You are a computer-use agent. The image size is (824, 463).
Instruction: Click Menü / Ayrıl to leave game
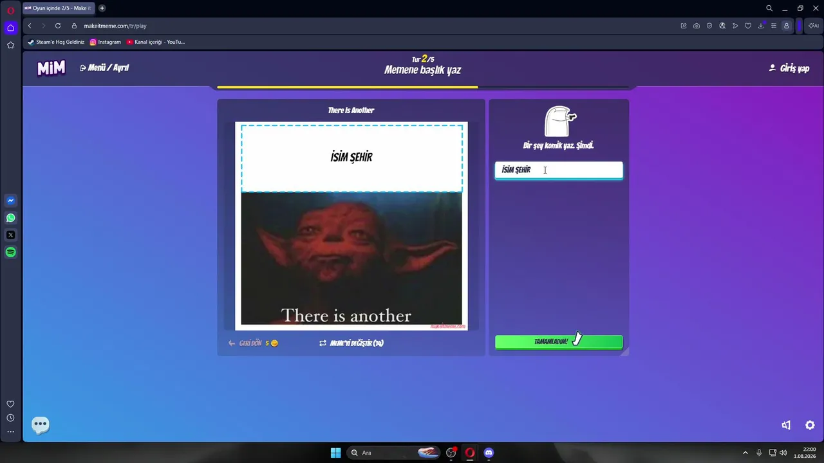click(104, 68)
